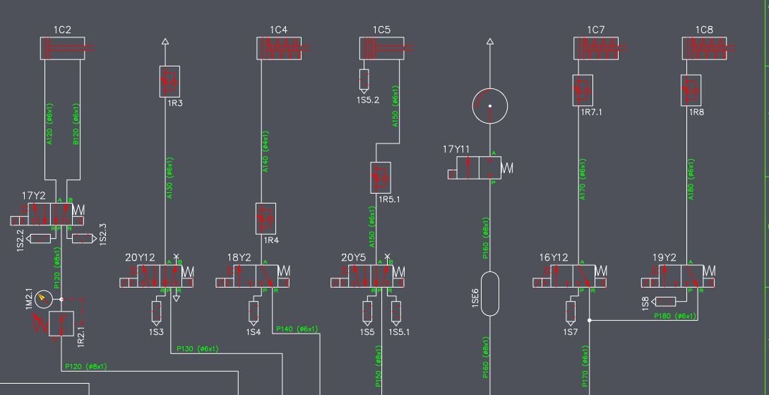Click the 1S3 silencer symbol
The width and height of the screenshot is (769, 395).
click(157, 313)
